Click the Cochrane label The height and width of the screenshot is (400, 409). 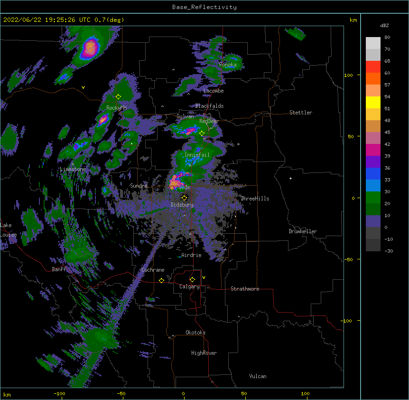coord(153,270)
